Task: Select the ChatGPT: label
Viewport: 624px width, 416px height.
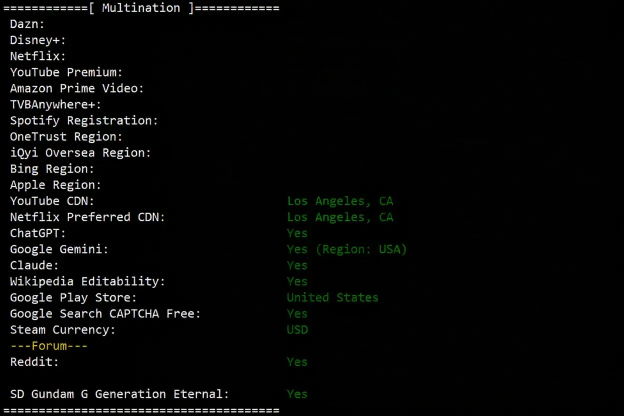Action: tap(38, 233)
